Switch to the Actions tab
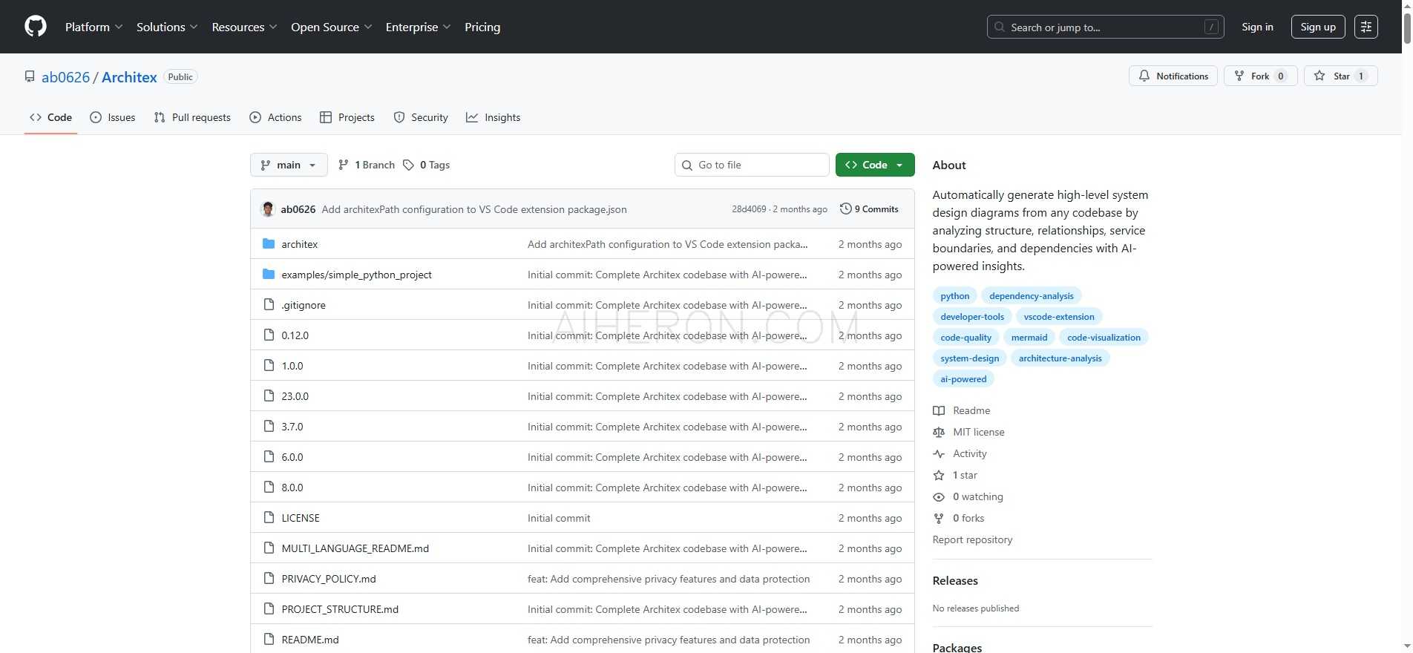Screen dimensions: 1413x653 click(275, 117)
